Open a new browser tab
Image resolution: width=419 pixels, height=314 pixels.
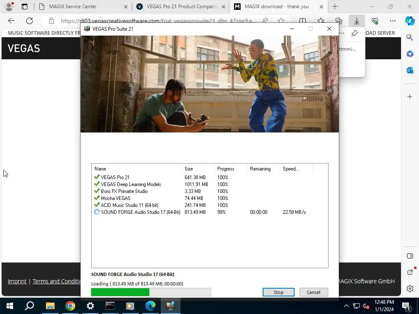(x=335, y=7)
